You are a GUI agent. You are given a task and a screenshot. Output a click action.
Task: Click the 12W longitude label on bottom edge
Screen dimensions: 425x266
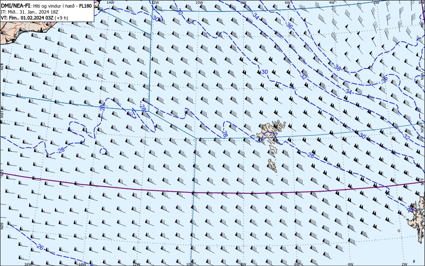point(136,264)
